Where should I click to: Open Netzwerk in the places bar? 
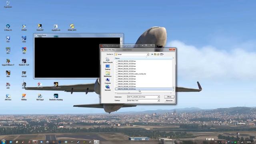click(108, 88)
